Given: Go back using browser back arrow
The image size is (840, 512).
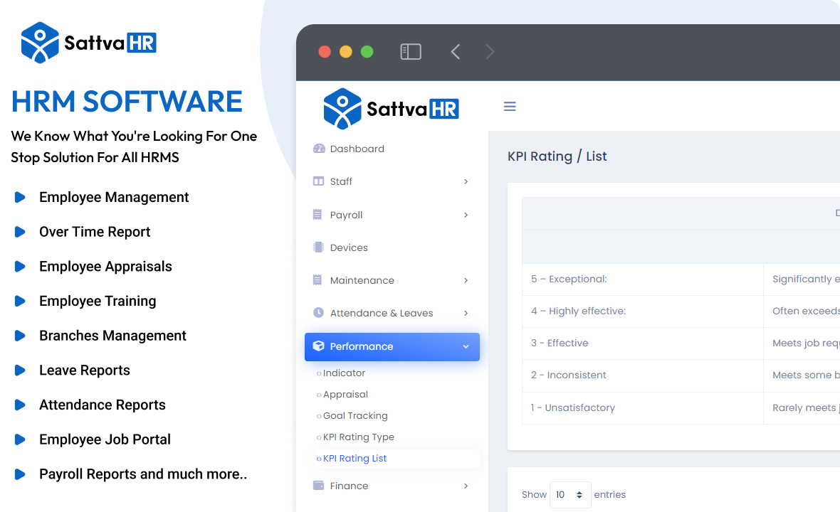Looking at the screenshot, I should pyautogui.click(x=456, y=52).
